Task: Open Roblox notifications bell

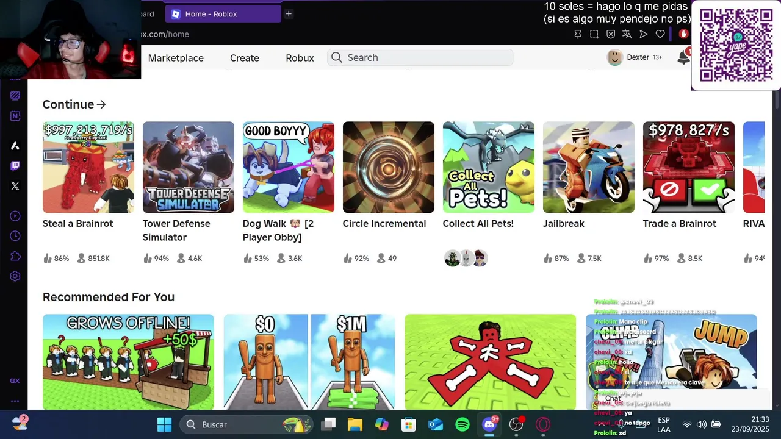Action: pos(683,57)
